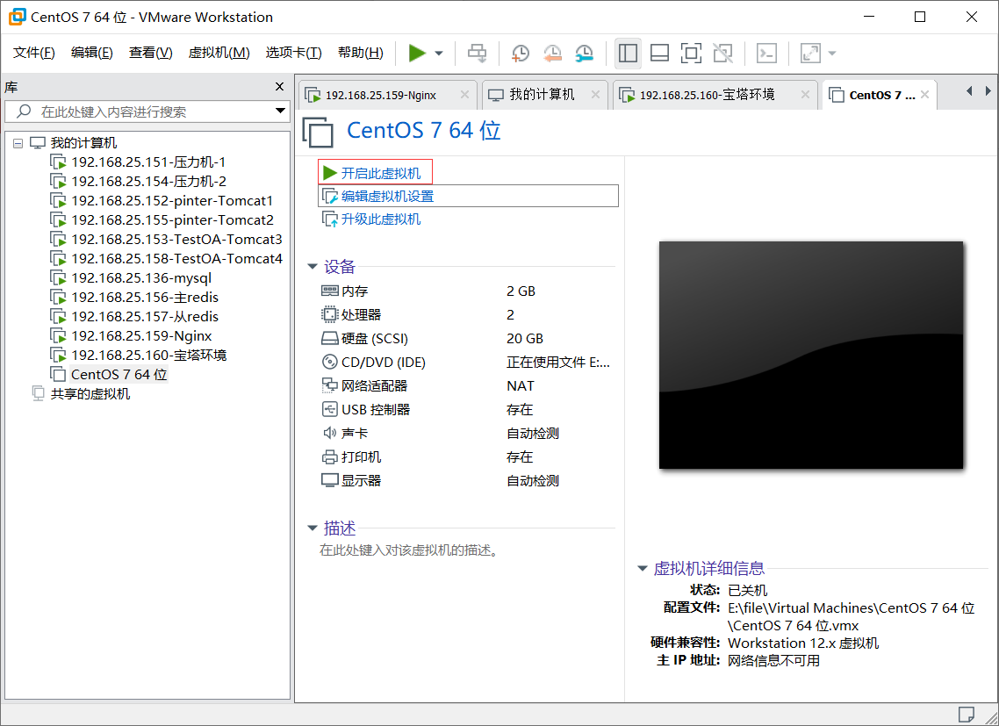The height and width of the screenshot is (726, 999).
Task: Close the CentOS 7 tab
Action: point(924,94)
